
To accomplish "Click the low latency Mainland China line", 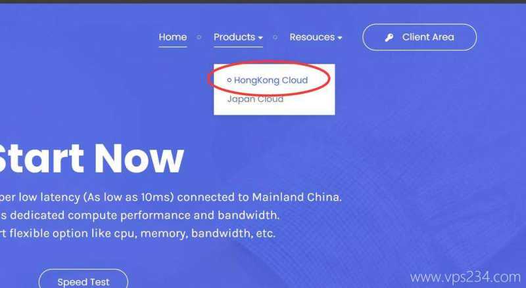I will (170, 197).
